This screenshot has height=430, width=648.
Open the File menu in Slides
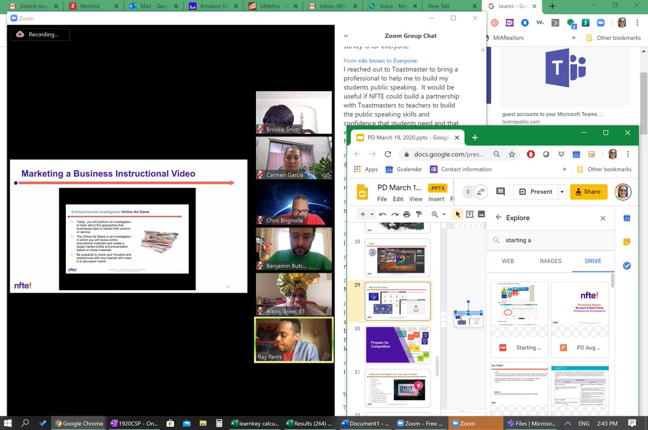point(382,199)
